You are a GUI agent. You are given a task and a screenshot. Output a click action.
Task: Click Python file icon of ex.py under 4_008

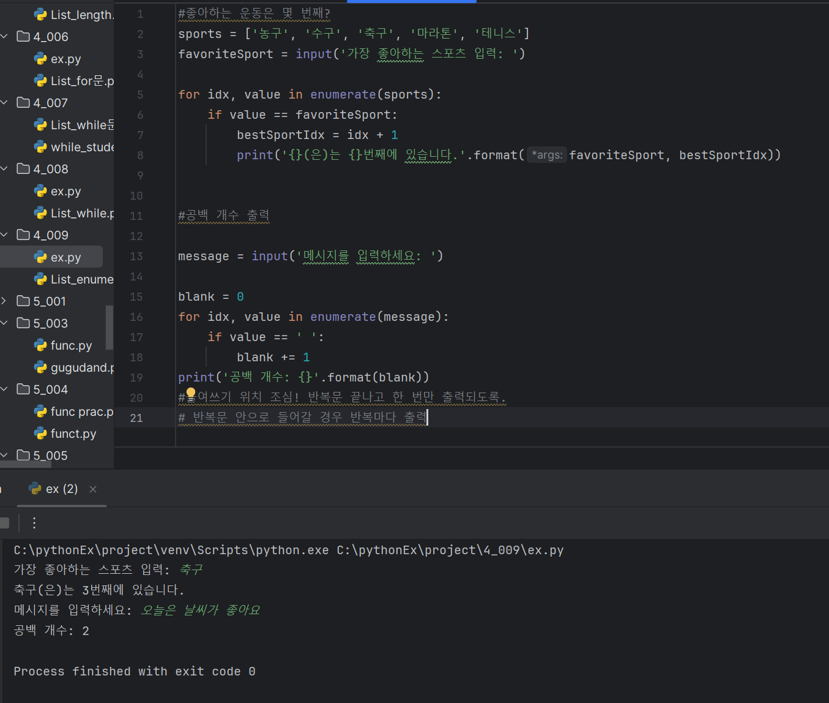pos(40,191)
